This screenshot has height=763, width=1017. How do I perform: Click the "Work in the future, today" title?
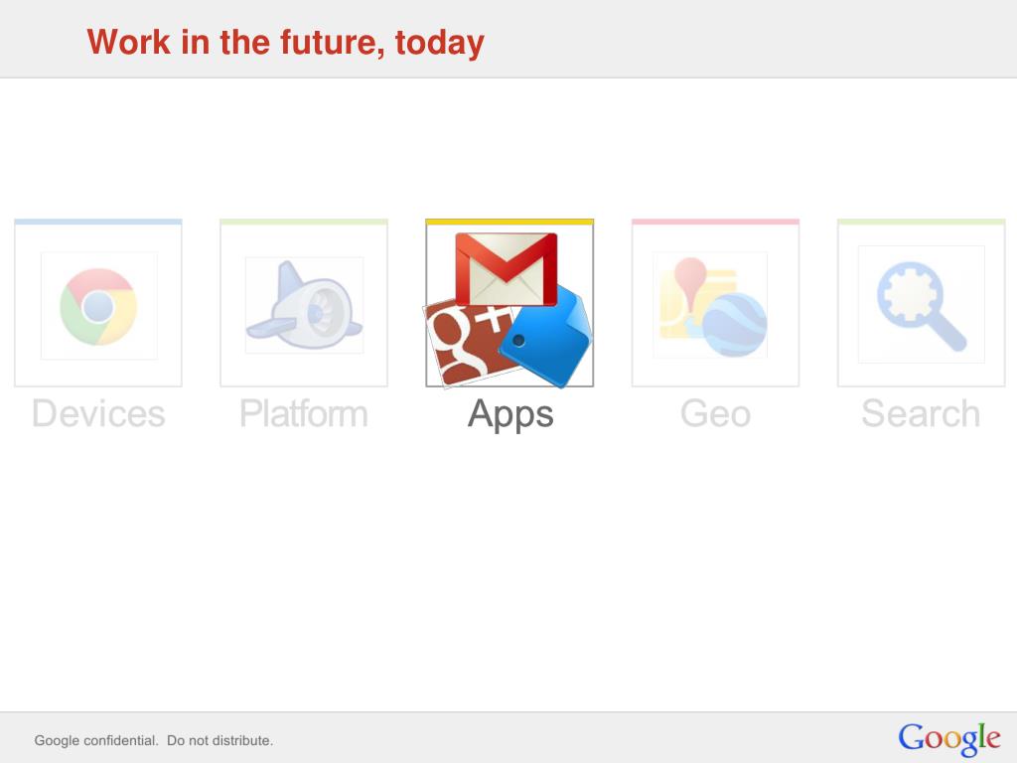click(x=285, y=42)
